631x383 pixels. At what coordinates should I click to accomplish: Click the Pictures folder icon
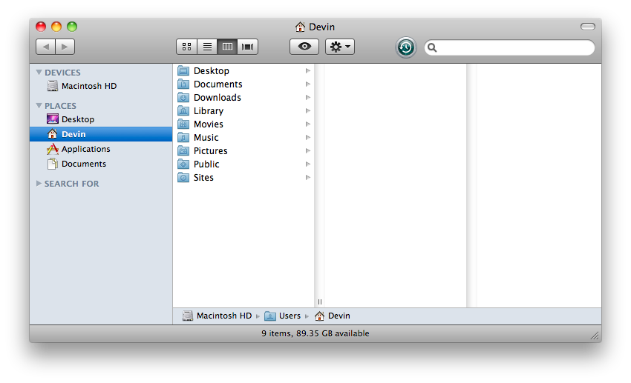tap(183, 150)
